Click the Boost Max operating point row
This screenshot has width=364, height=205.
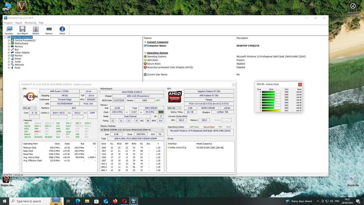[60, 154]
